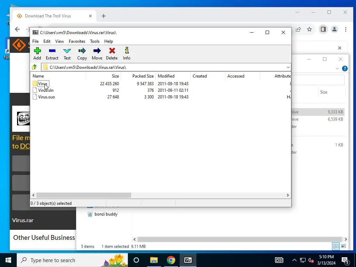The height and width of the screenshot is (267, 356).
Task: Expand the 7-Zip address bar dropdown
Action: [x=288, y=67]
